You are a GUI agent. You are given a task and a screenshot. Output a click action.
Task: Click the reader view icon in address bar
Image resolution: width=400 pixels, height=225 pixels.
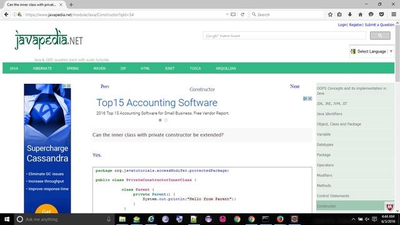[x=233, y=14]
